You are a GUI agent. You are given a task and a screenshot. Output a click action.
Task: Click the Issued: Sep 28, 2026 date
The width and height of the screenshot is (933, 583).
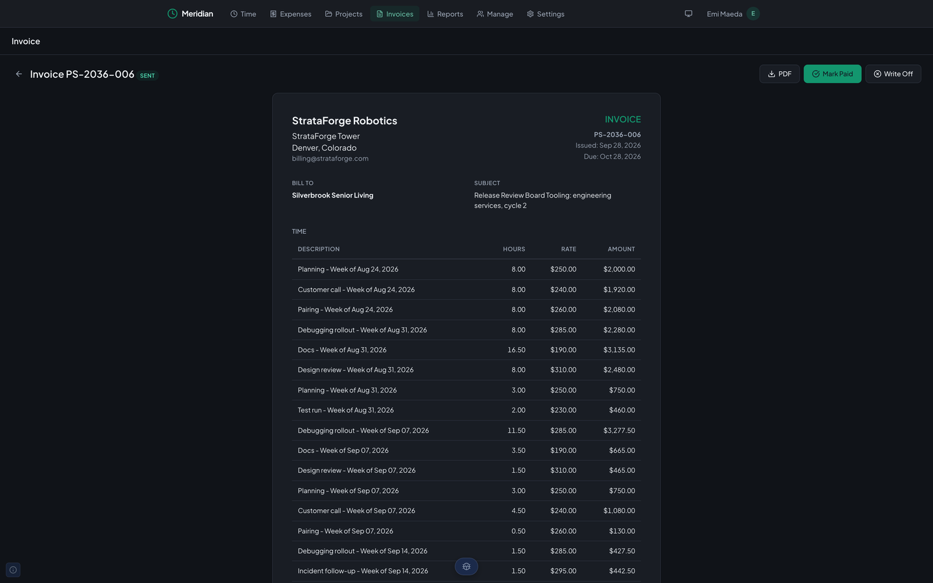pos(608,146)
